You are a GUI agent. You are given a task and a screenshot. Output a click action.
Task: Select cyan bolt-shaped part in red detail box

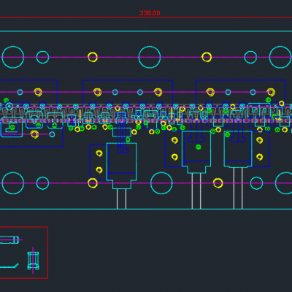33,261
